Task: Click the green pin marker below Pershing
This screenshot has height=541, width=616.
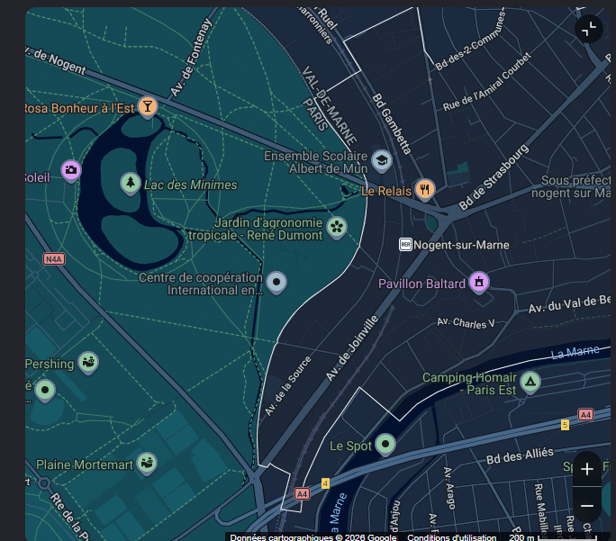Action: click(x=45, y=391)
